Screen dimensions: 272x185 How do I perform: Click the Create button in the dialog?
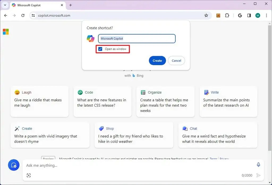pyautogui.click(x=157, y=61)
